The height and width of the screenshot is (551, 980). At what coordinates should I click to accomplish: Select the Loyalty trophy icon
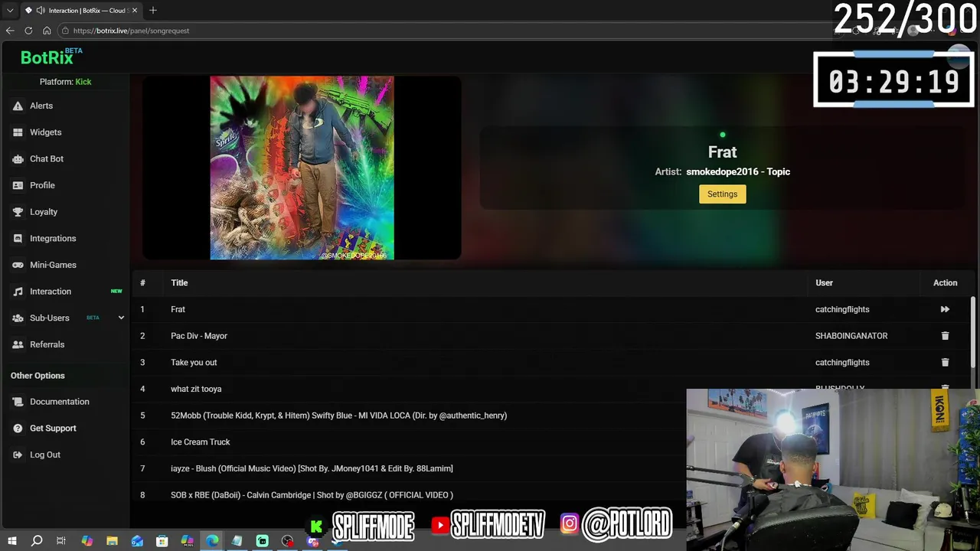pos(18,212)
